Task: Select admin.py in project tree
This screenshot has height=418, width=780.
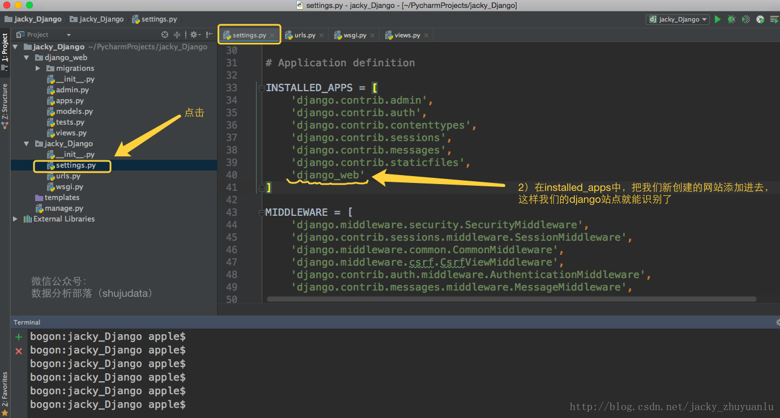Action: coord(68,90)
